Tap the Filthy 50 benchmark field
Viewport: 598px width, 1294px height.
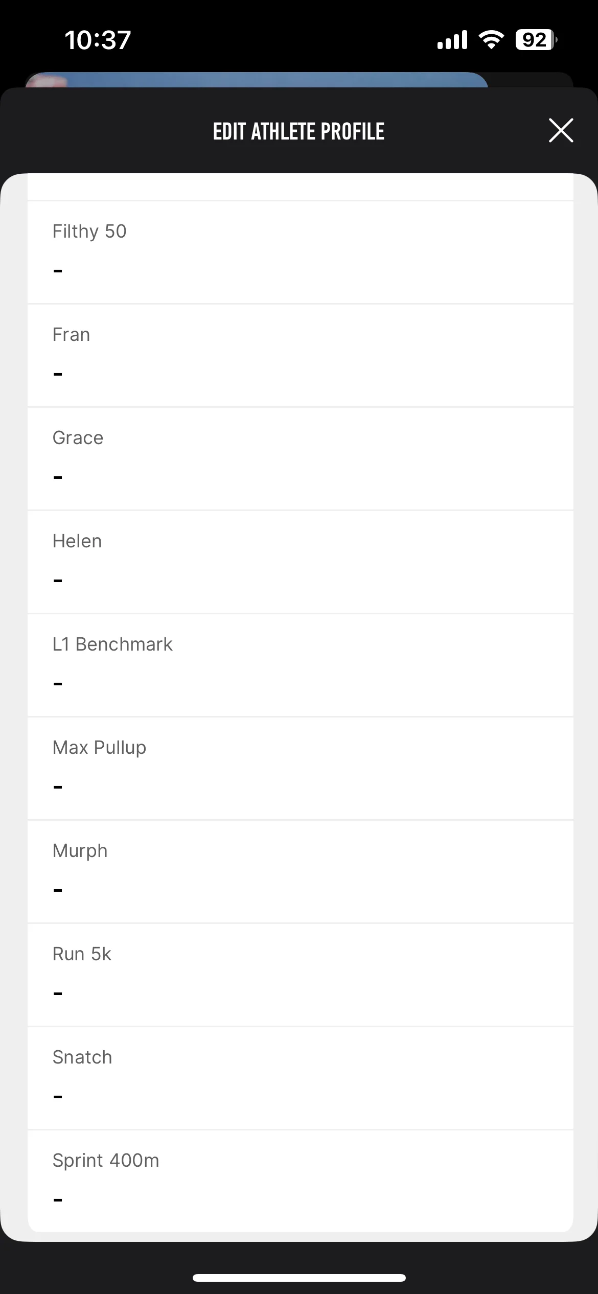(x=301, y=252)
